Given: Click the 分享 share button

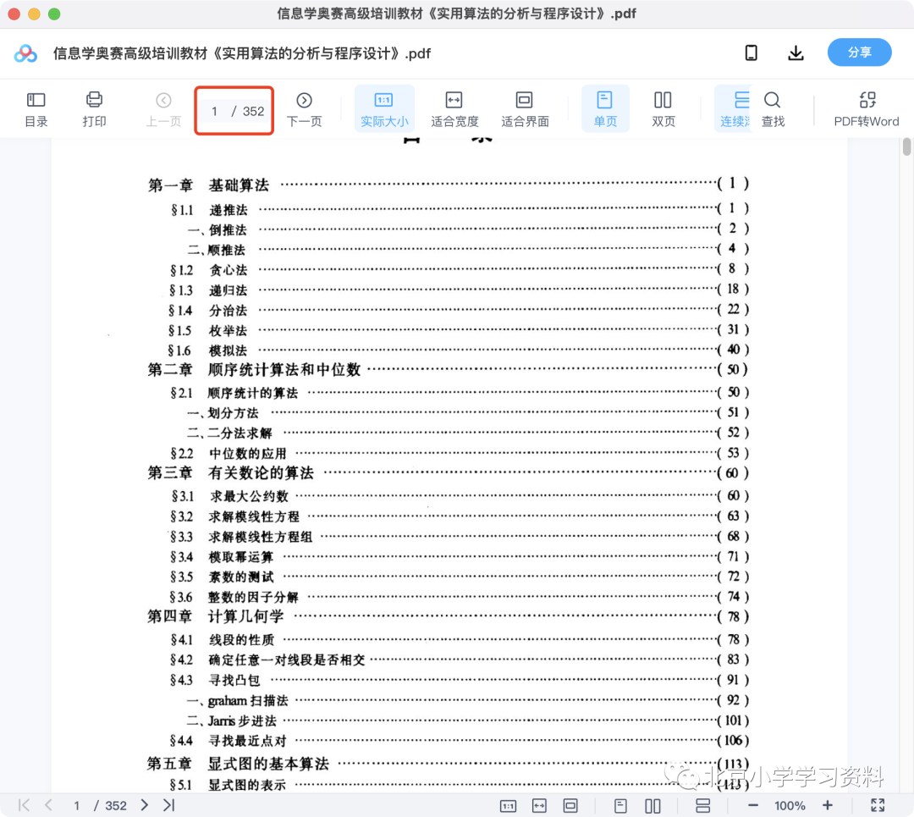Looking at the screenshot, I should (859, 52).
